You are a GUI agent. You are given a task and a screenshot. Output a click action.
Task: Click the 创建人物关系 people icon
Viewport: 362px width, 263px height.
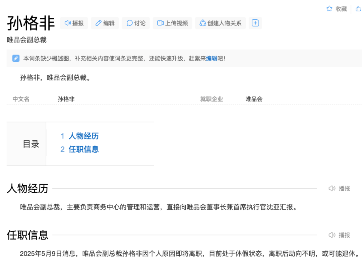(202, 23)
